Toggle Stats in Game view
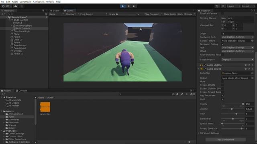 (180, 14)
